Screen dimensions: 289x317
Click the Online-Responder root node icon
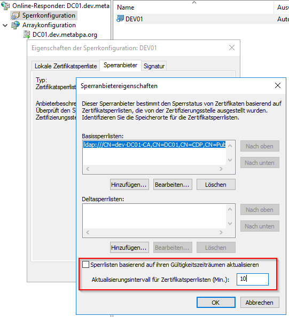[x=5, y=6]
